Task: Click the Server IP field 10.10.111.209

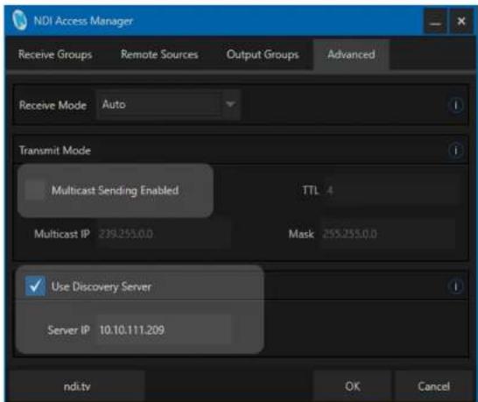Action: pyautogui.click(x=164, y=329)
